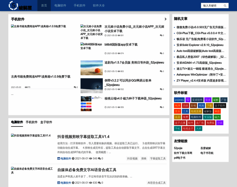The height and width of the screenshot is (187, 237).
Task: Open 倒带v3.2.2 thumbnail image
Action: (92, 86)
